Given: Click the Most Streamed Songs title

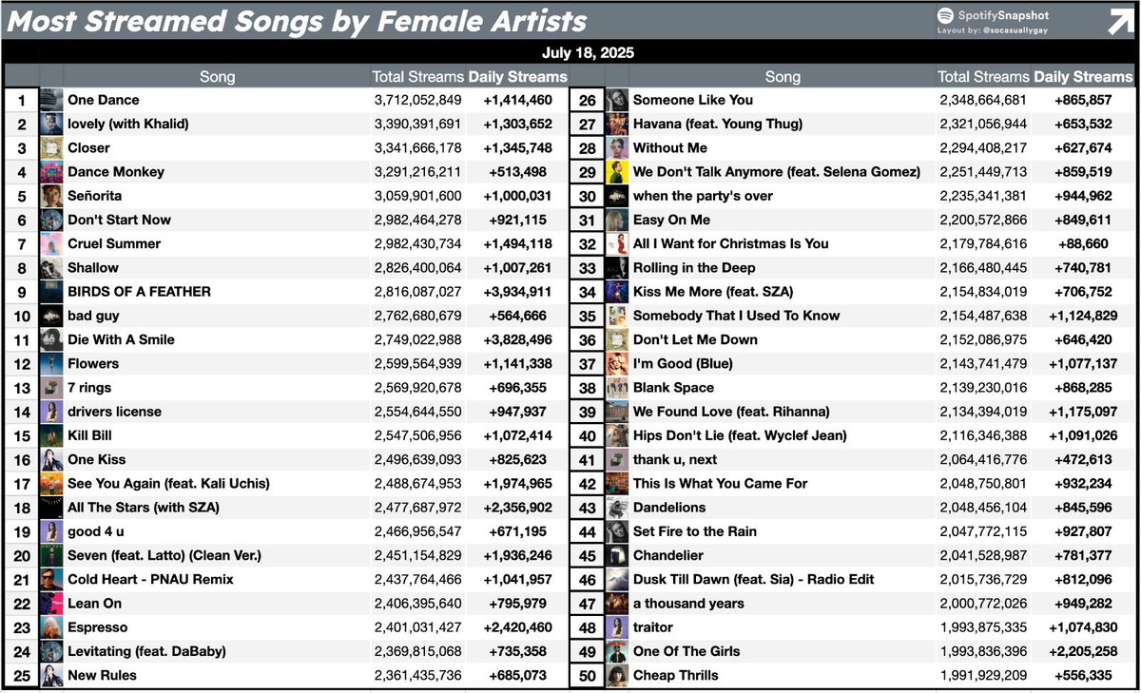Looking at the screenshot, I should click(x=297, y=22).
